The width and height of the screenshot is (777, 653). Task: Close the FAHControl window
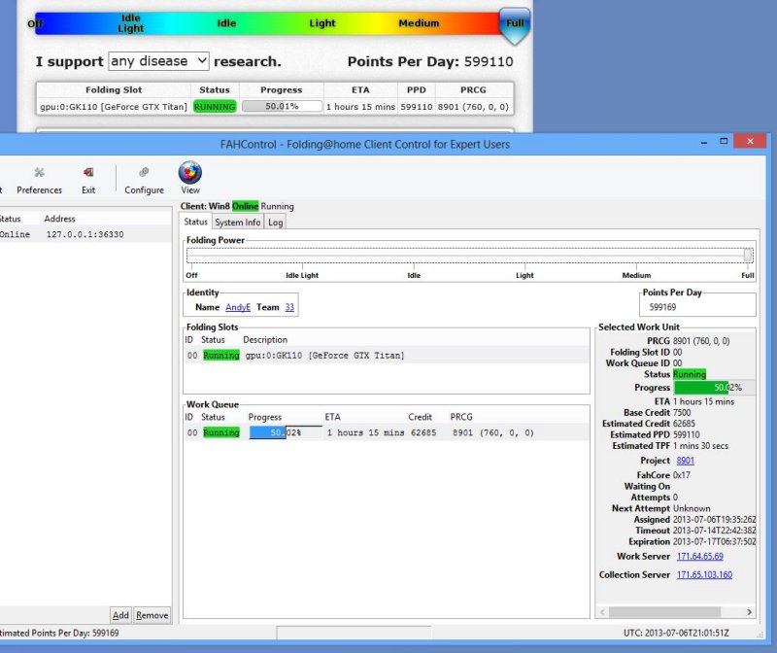click(x=750, y=141)
